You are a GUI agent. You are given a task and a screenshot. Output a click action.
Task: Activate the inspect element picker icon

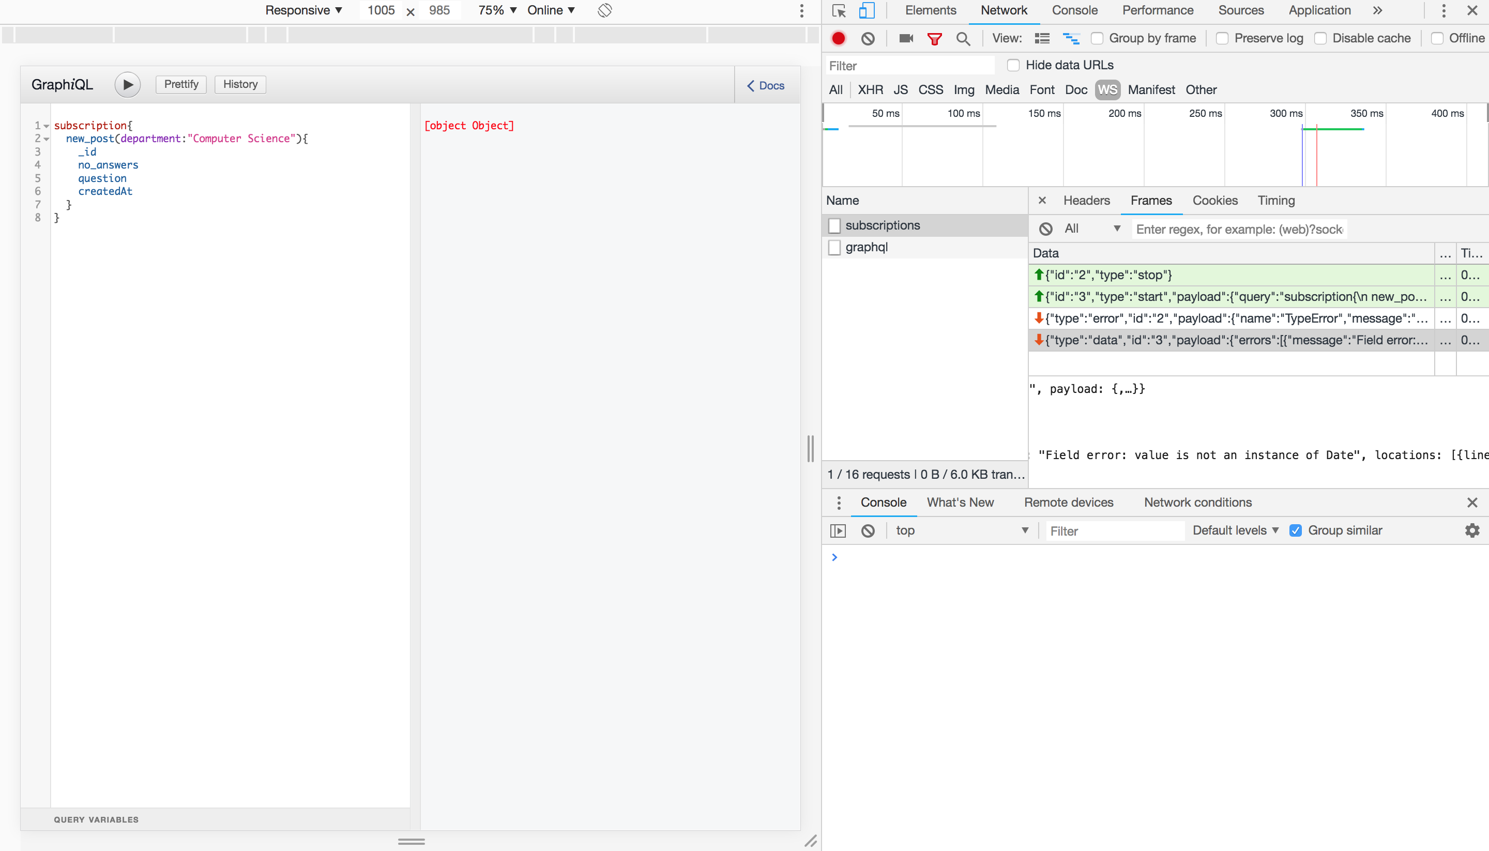tap(839, 10)
